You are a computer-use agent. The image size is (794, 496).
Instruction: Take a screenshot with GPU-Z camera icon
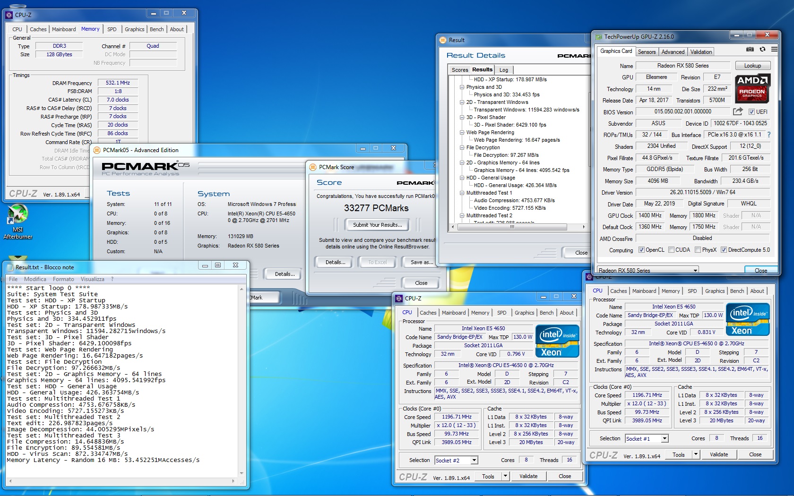[x=750, y=49]
